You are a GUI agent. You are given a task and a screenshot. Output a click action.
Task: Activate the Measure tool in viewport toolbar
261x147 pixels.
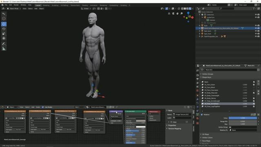[x=4, y=49]
